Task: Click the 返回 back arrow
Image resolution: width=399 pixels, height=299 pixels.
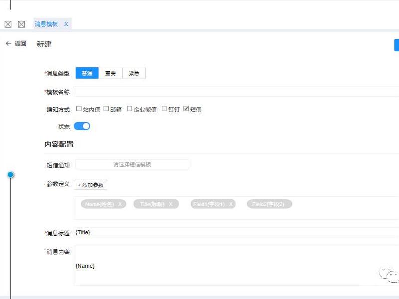Action: pos(8,44)
